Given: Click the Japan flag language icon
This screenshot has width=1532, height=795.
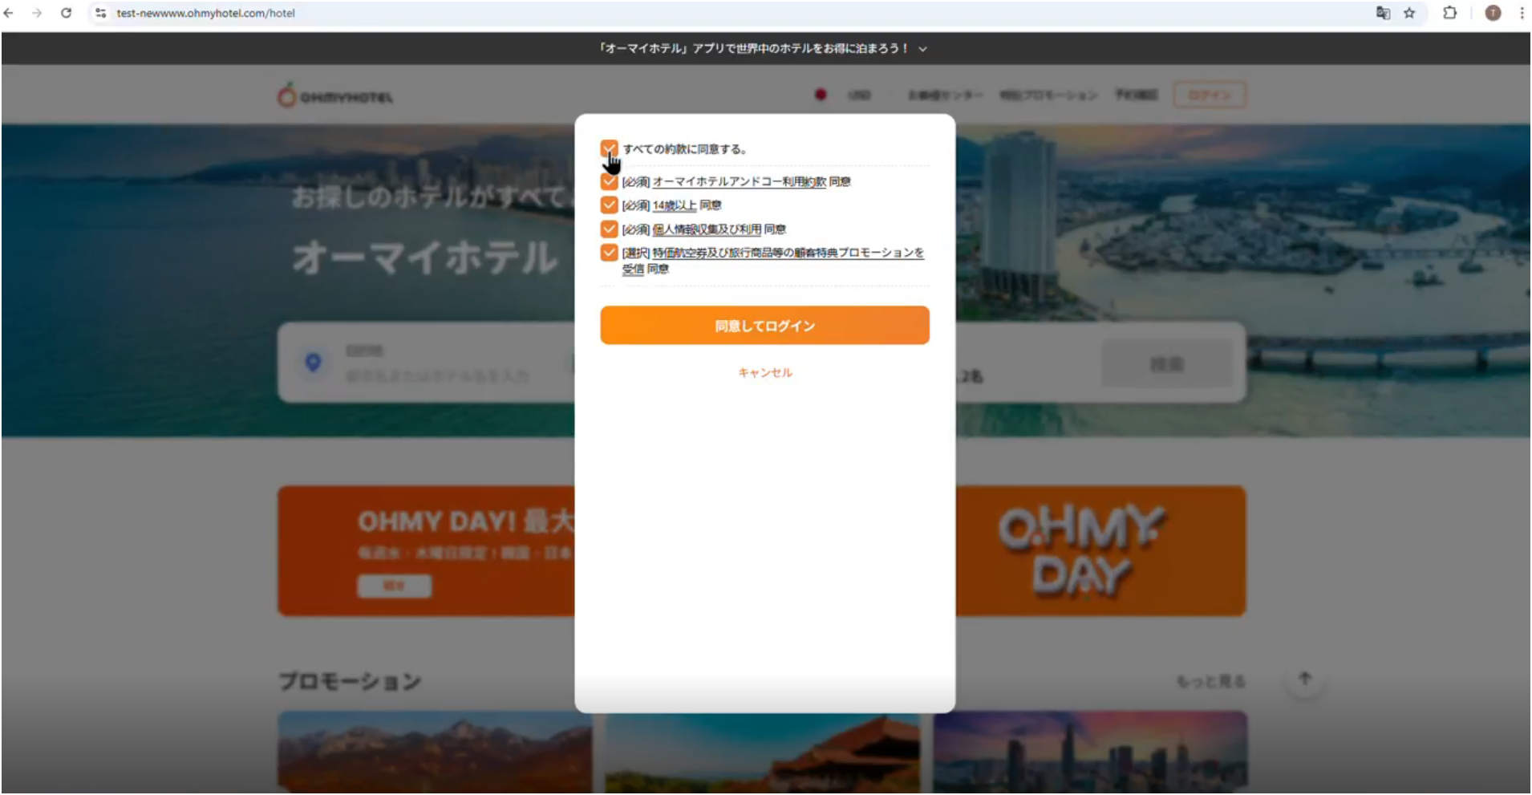Looking at the screenshot, I should coord(821,95).
